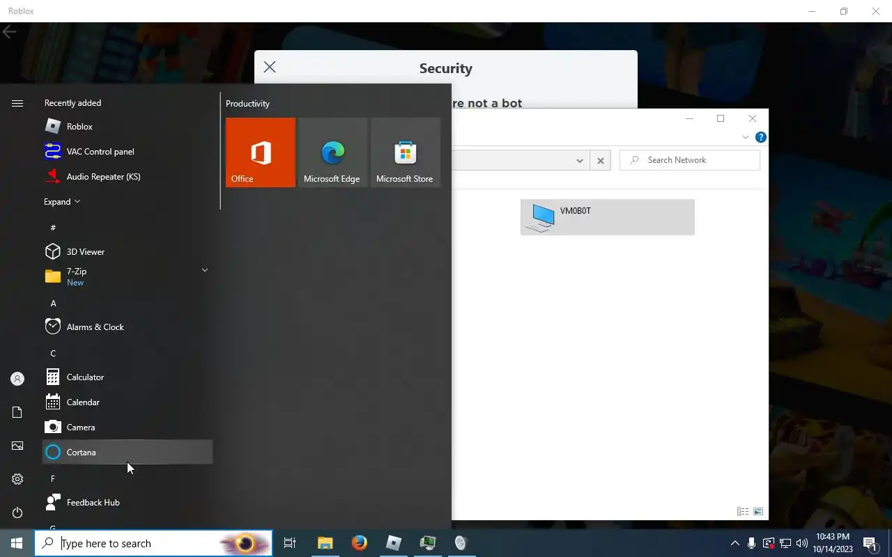The image size is (892, 557).
Task: Launch Calculator app
Action: point(128,377)
